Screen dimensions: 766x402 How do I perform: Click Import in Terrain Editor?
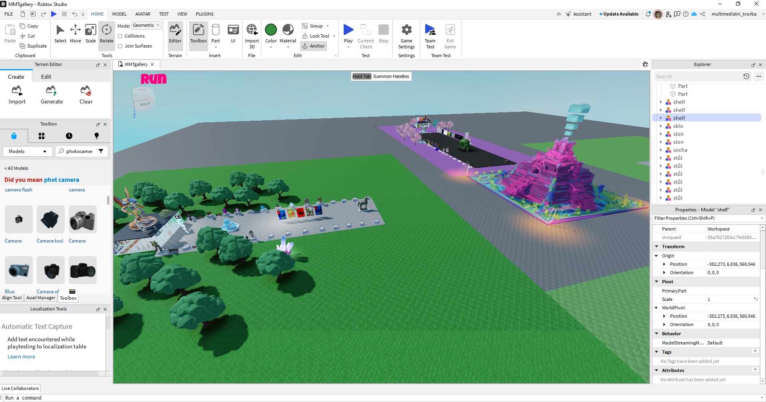pyautogui.click(x=17, y=95)
